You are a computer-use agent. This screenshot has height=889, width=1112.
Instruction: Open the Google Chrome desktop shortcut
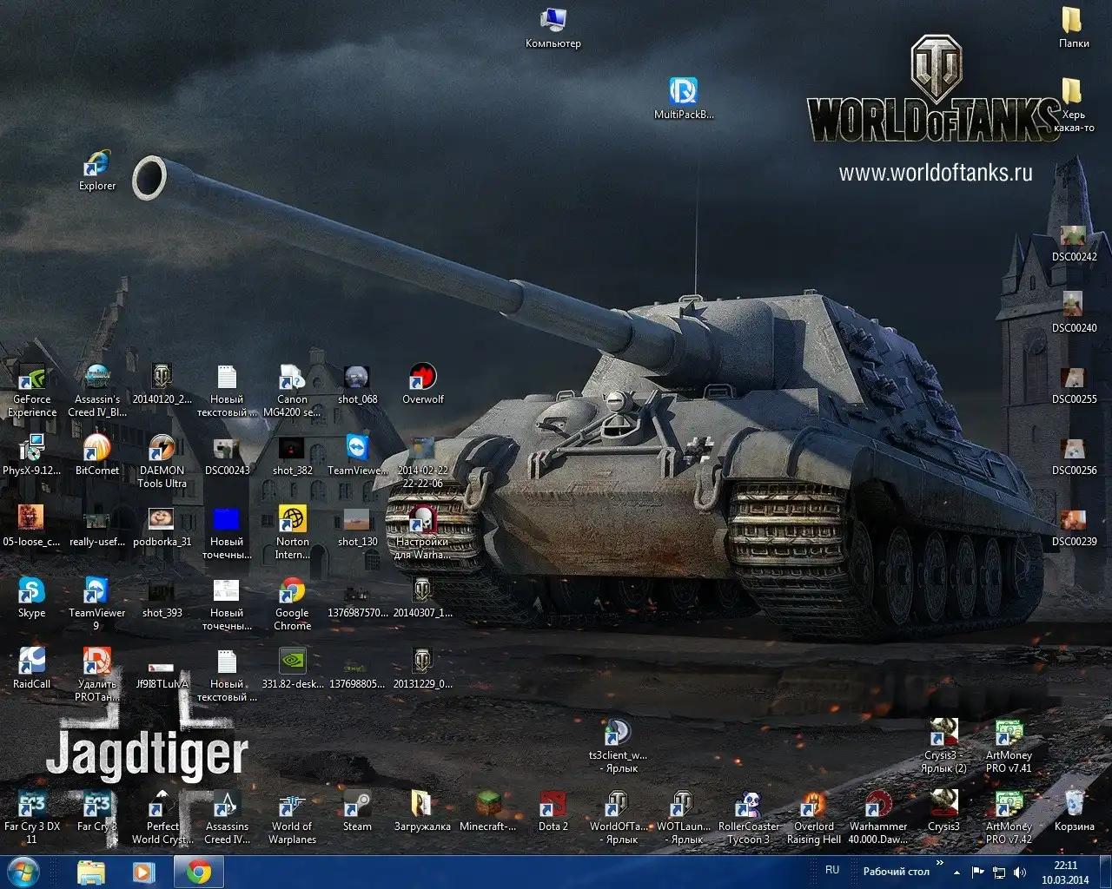[292, 591]
